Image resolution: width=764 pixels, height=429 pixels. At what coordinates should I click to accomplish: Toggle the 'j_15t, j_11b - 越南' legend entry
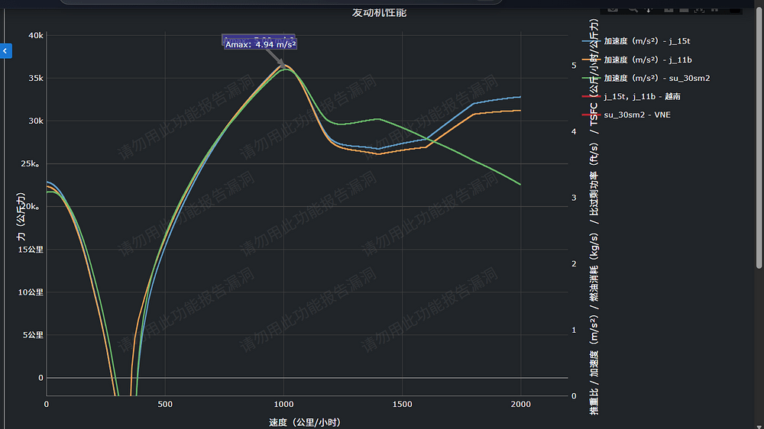click(x=642, y=96)
